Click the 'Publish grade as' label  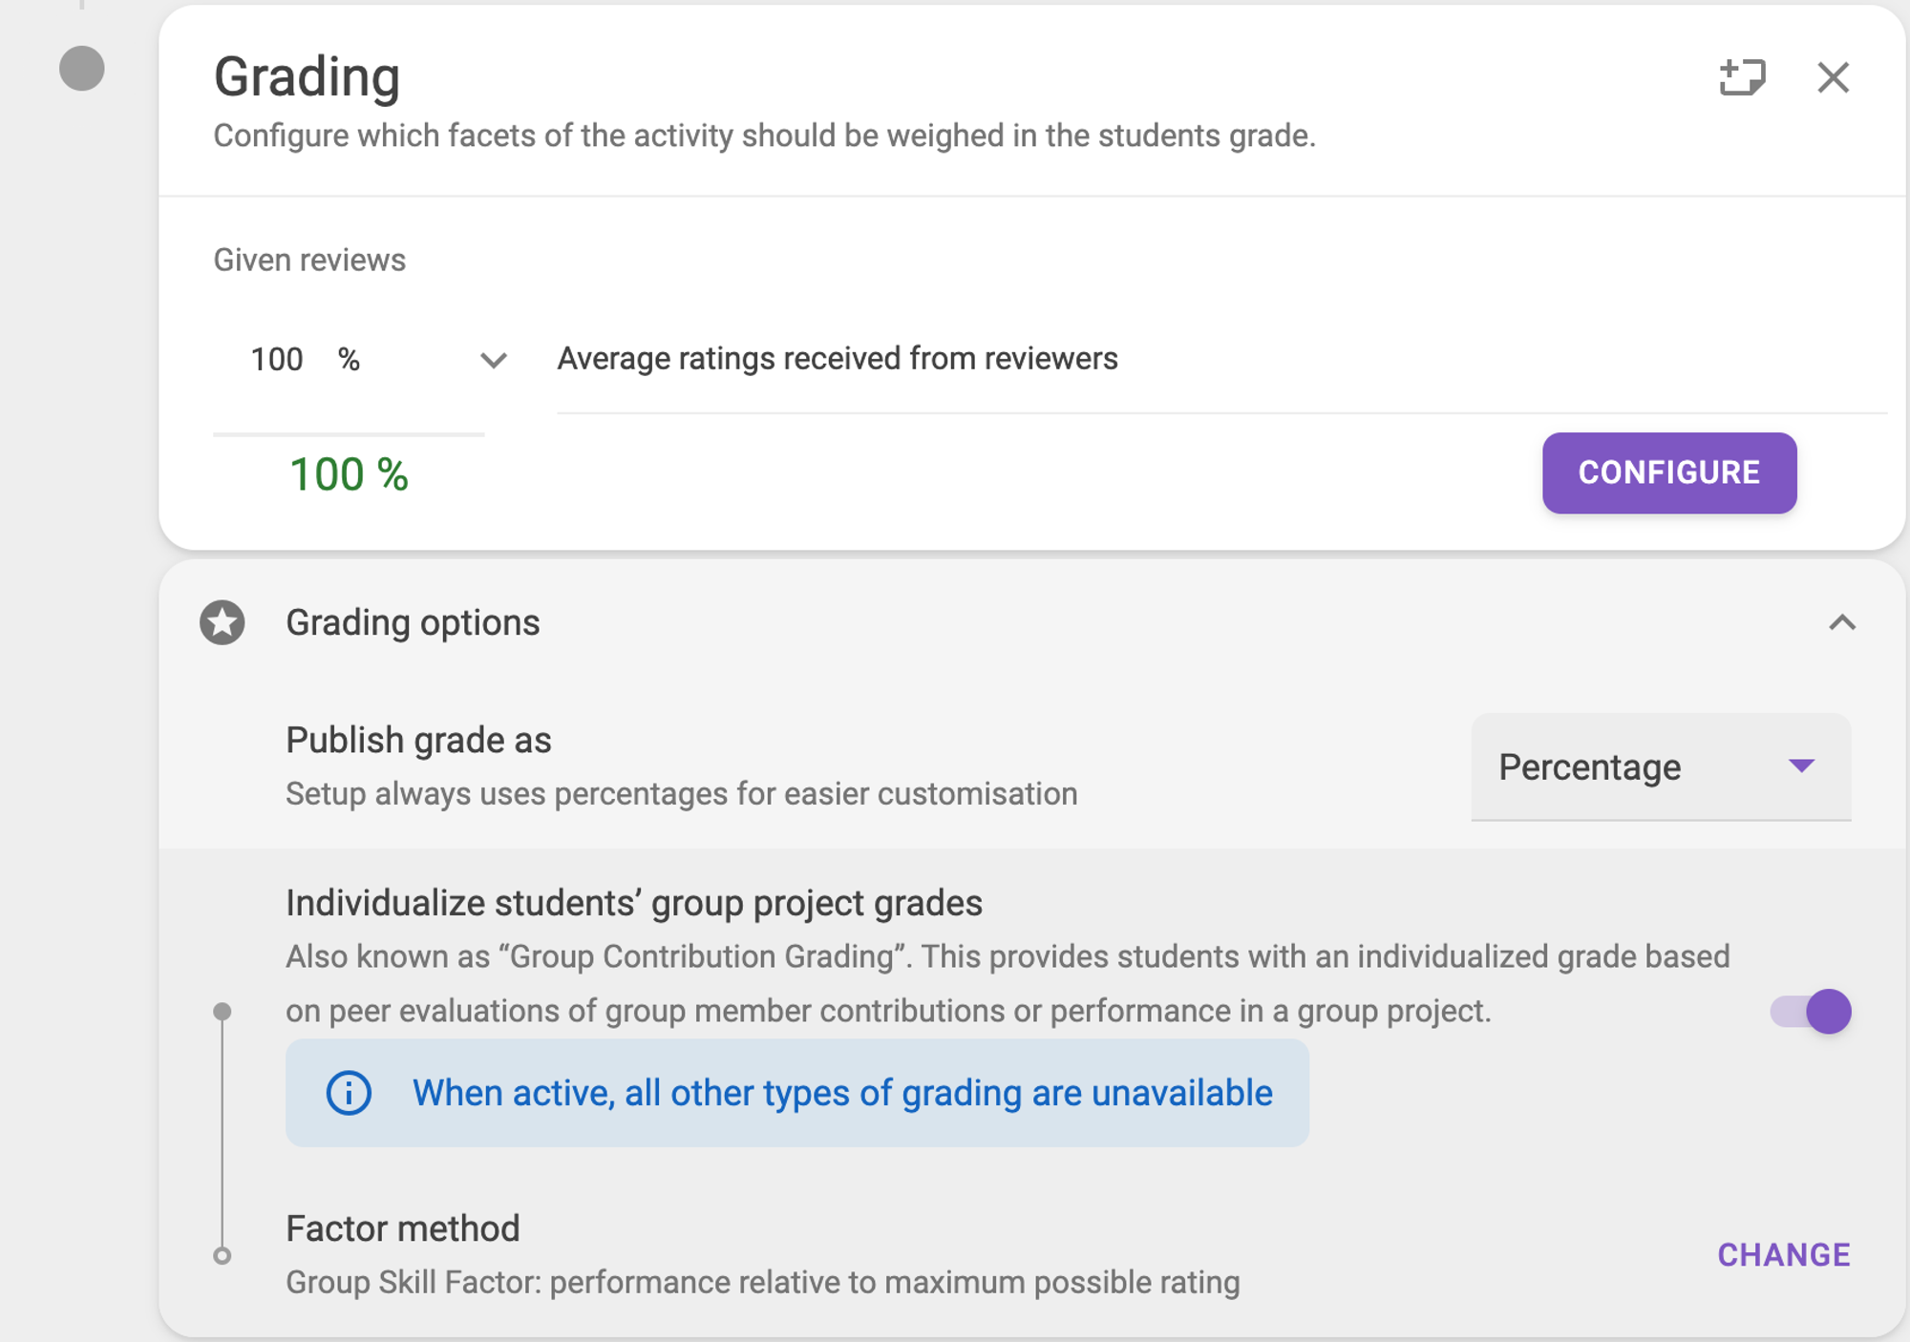click(x=418, y=740)
